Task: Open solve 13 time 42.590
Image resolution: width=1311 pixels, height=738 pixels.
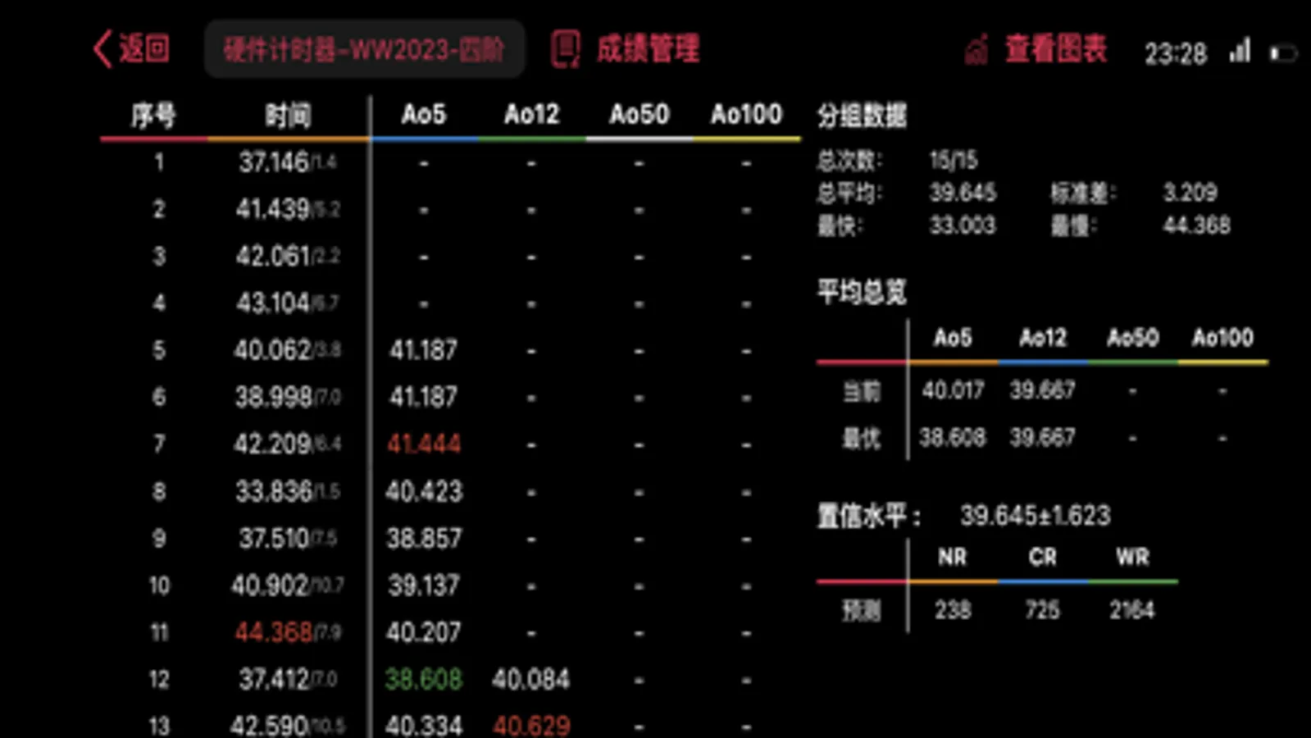Action: [x=269, y=726]
